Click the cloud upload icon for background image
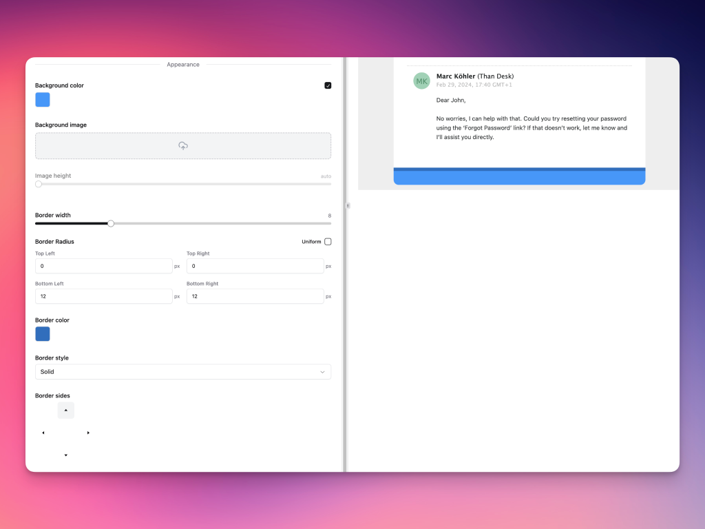This screenshot has width=705, height=529. tap(183, 146)
